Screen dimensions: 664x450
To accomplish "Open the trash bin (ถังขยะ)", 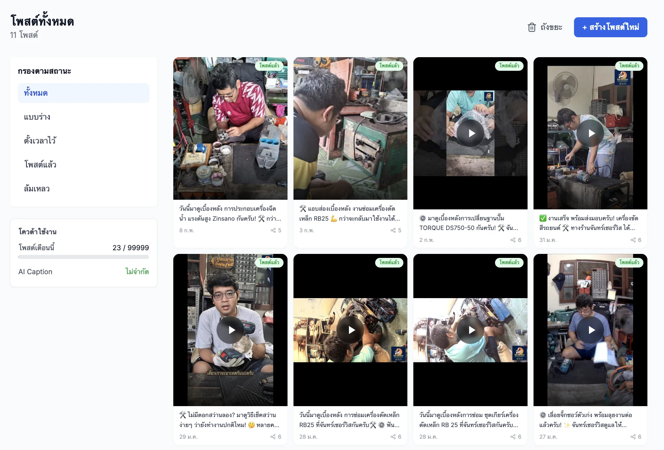I will [545, 27].
